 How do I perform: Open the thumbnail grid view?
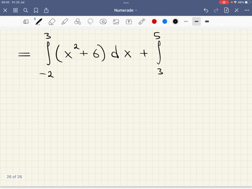pyautogui.click(x=15, y=10)
